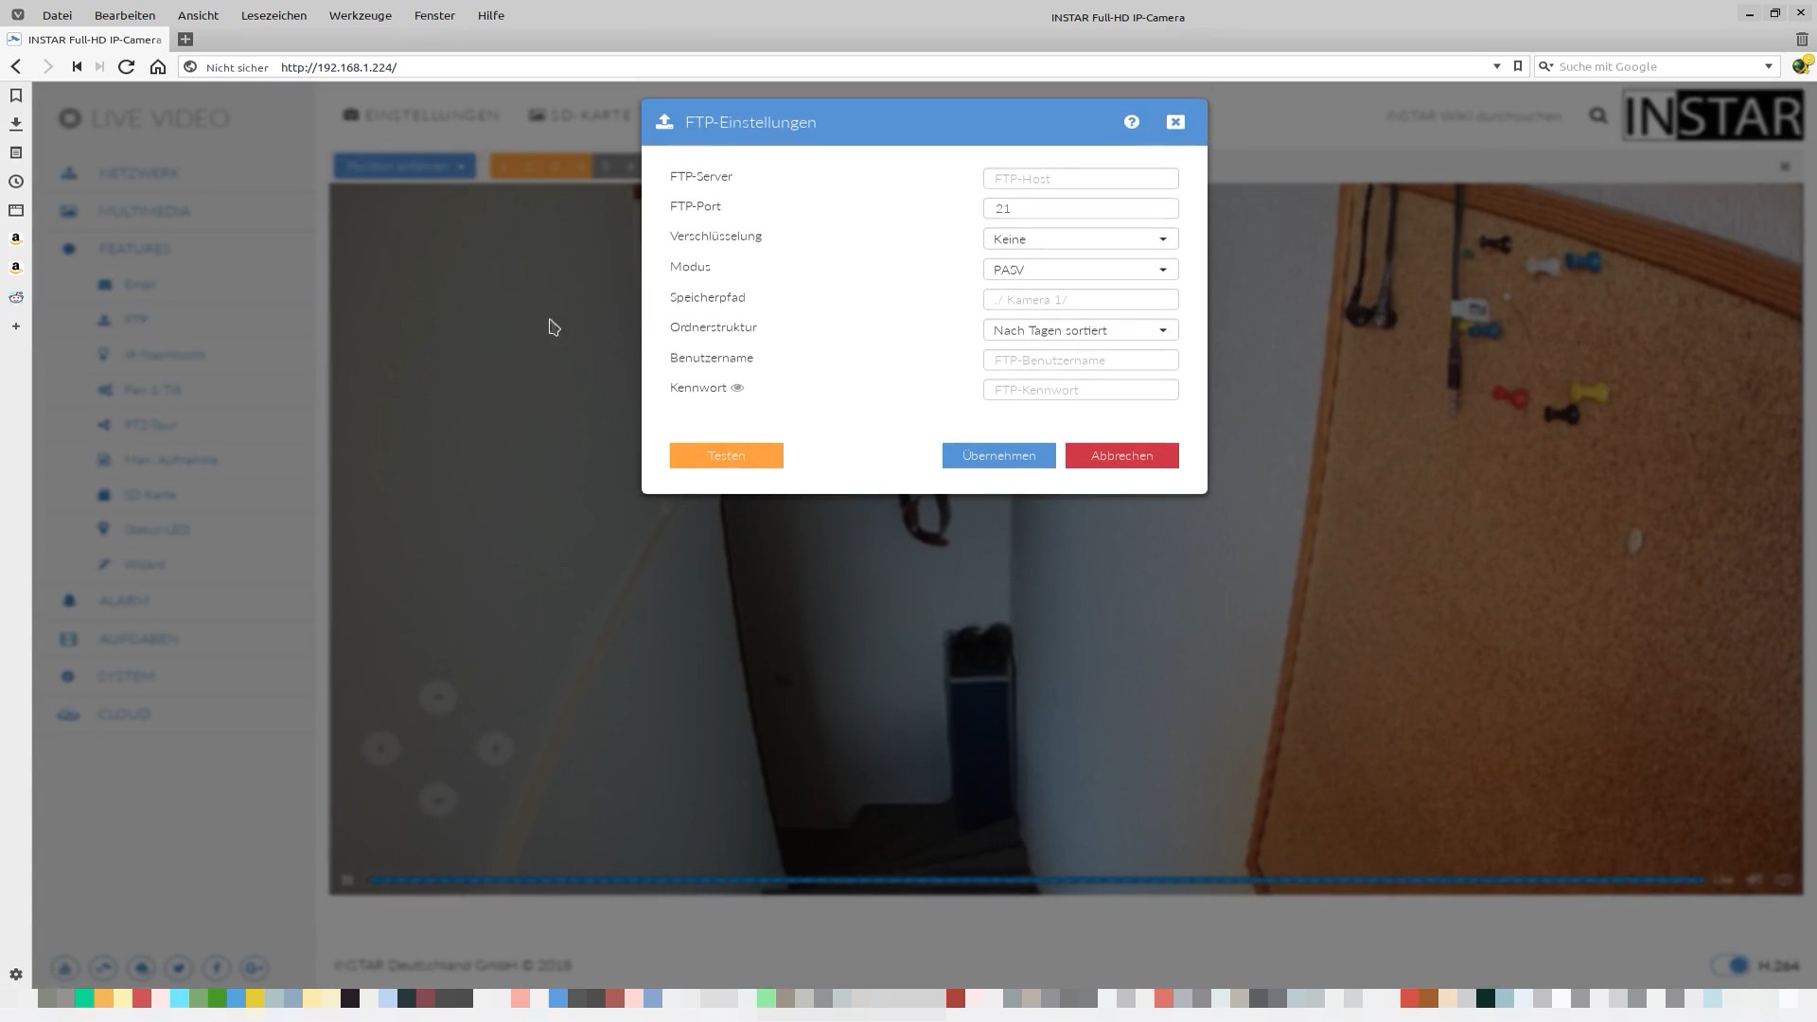Screen dimensions: 1817x1022
Task: Open the Fenster menu
Action: coord(434,15)
